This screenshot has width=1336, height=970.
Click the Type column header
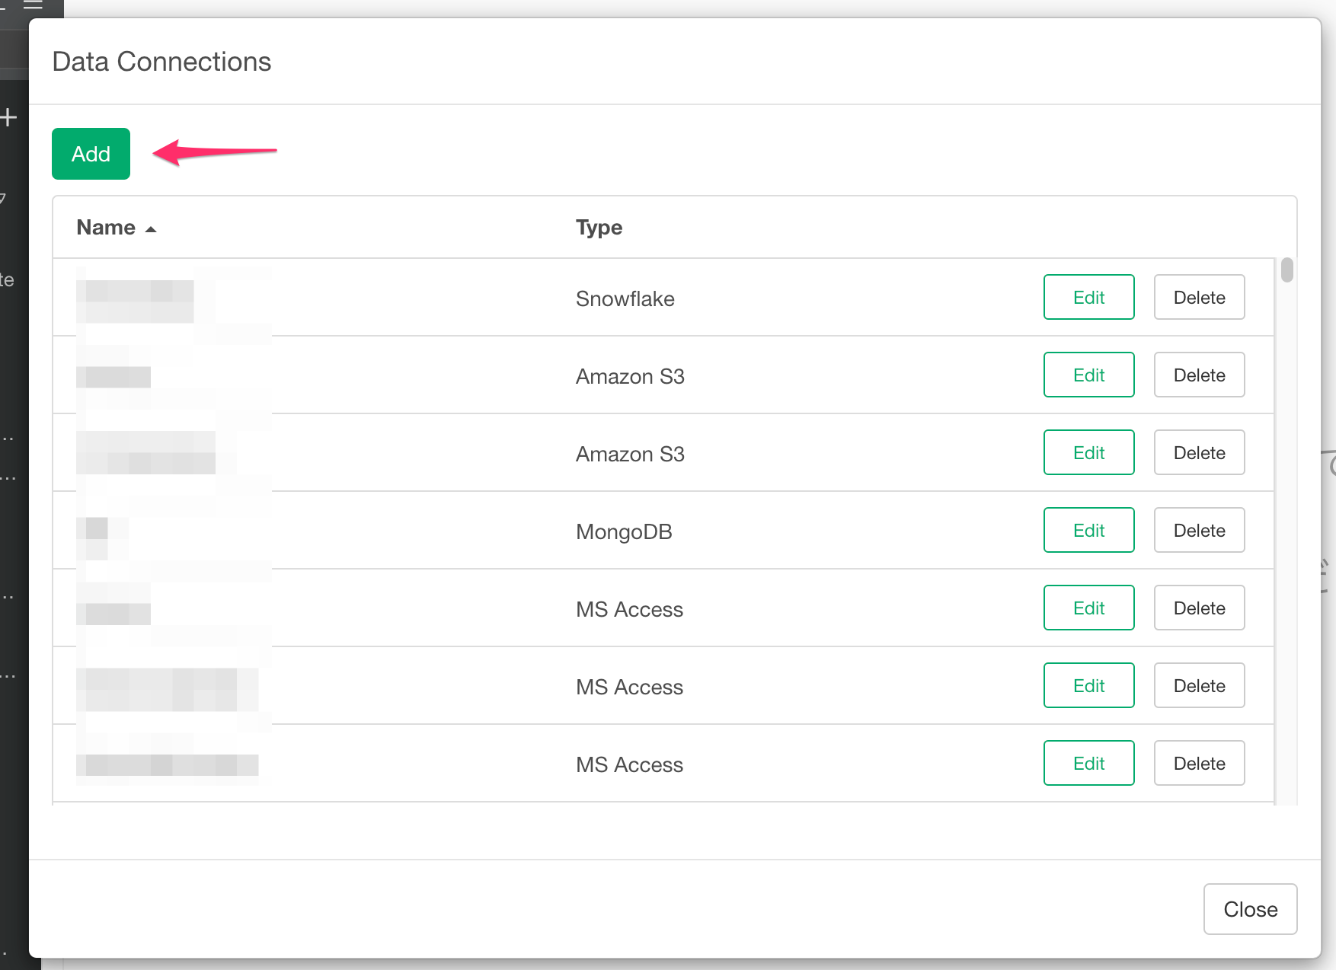click(599, 228)
